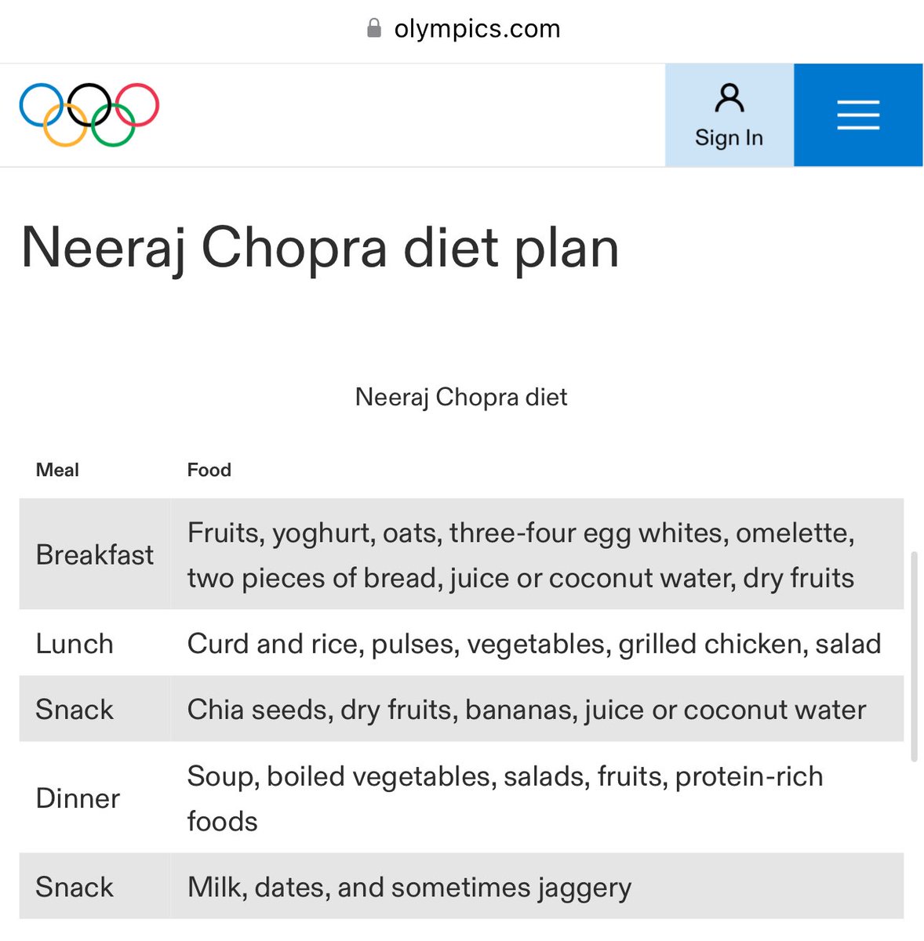Click the Olympic rings logo
Viewport: 924px width, 941px height.
(x=89, y=114)
